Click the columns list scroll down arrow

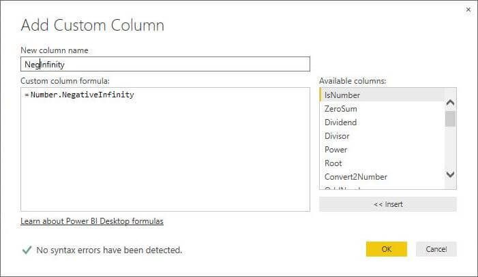(450, 175)
